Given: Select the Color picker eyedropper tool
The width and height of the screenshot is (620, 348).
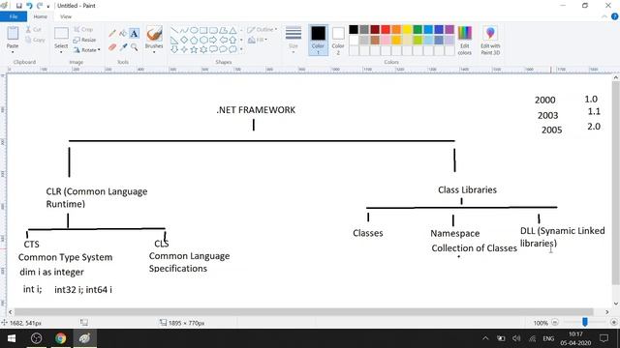Looking at the screenshot, I should (123, 47).
